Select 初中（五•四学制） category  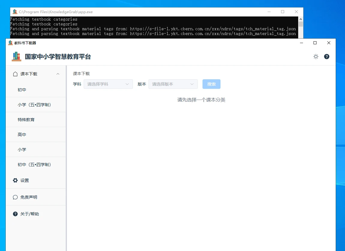[34, 165]
